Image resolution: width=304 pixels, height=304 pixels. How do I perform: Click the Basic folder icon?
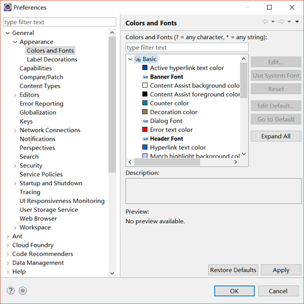138,59
